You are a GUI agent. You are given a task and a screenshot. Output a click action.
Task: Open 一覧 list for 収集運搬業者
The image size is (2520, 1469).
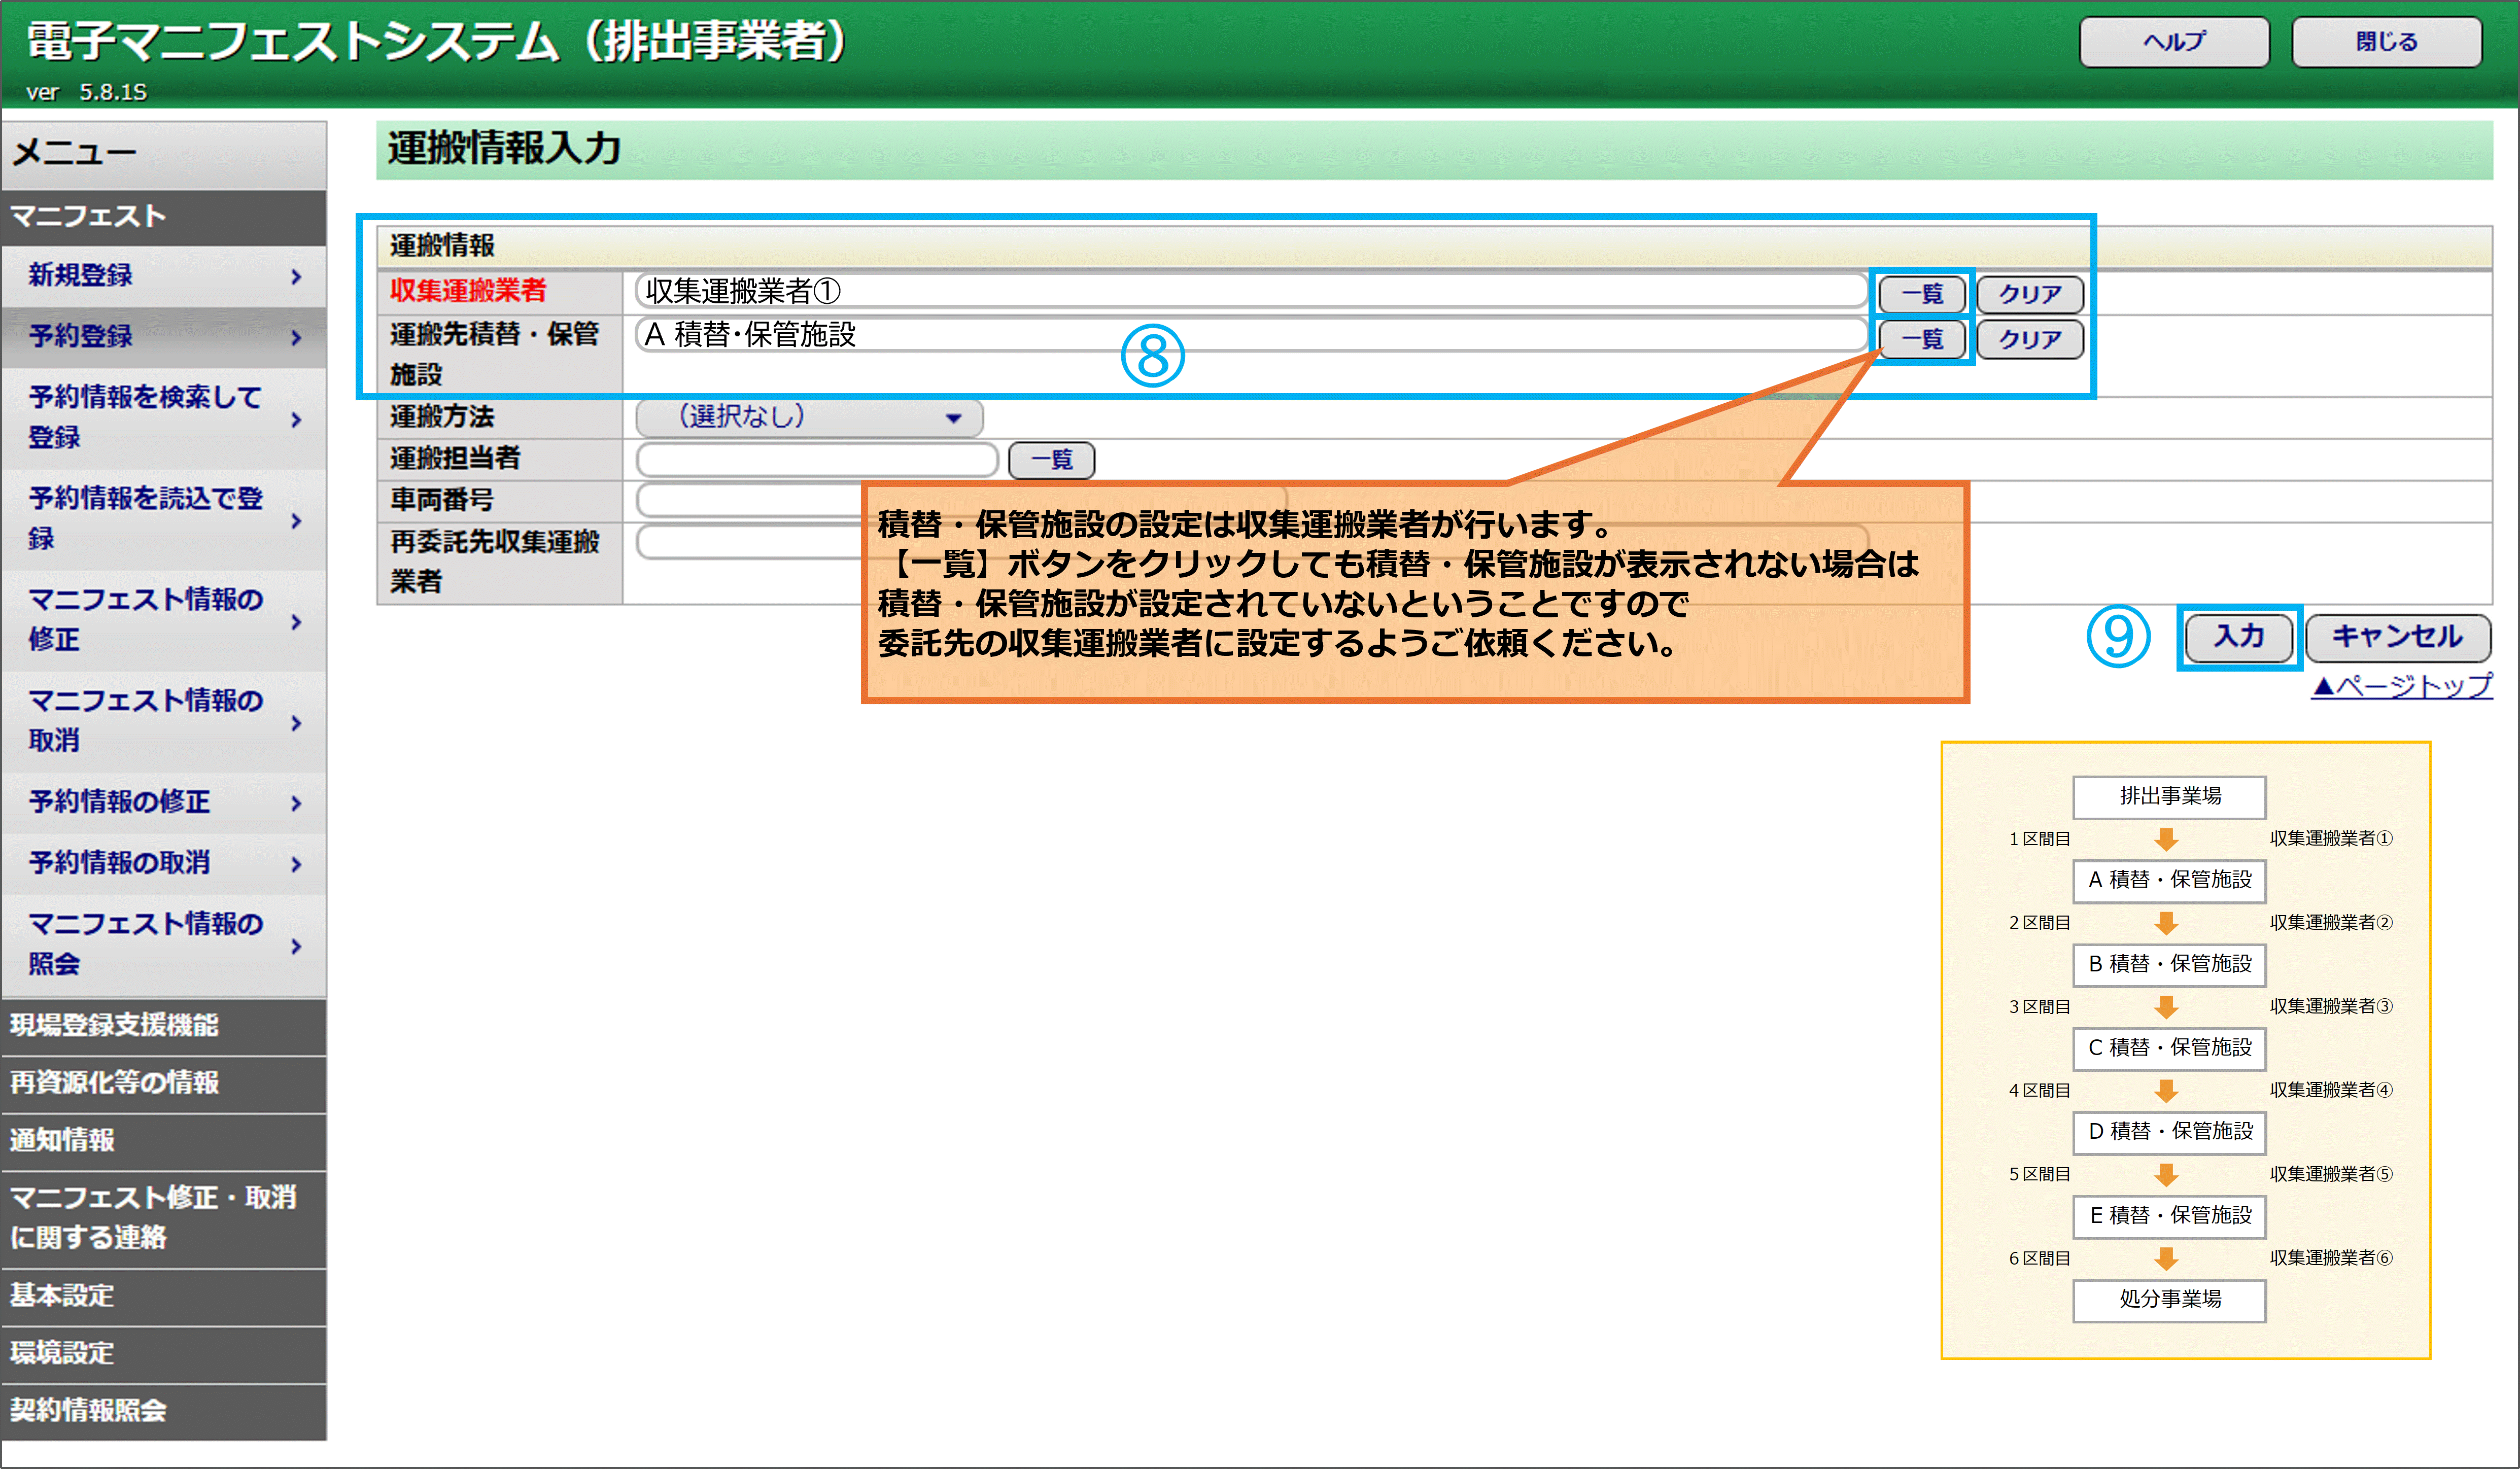click(x=1921, y=294)
